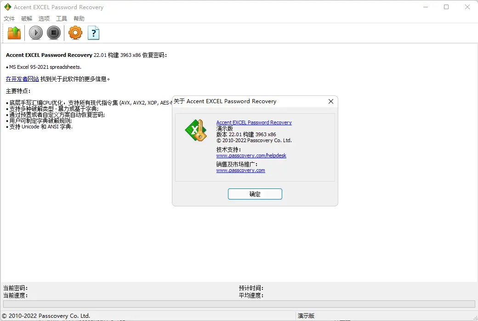Minimize the main window

pos(426,7)
